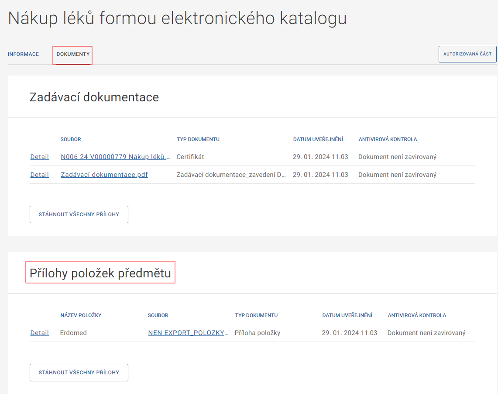Open Detail for Zadávací dokumentace.pdf row
Viewport: 498px width, 394px height.
(x=39, y=175)
